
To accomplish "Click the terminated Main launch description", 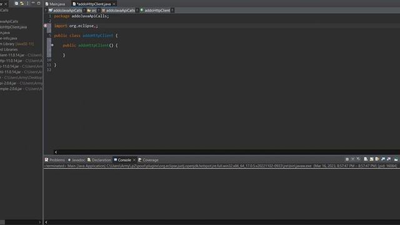I will 221,166.
